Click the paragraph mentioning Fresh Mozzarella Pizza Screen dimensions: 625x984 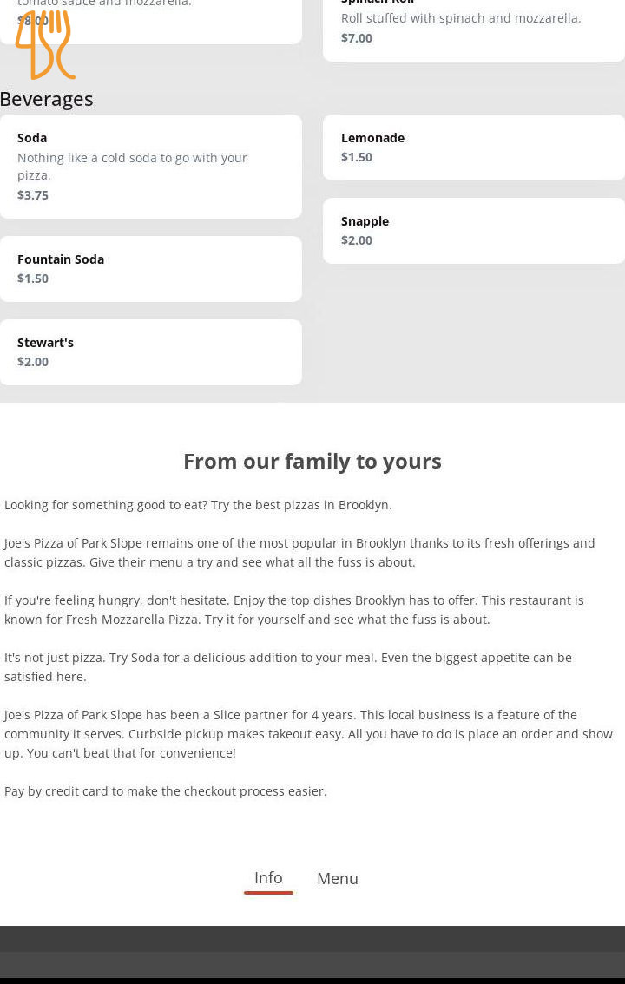pyautogui.click(x=294, y=610)
